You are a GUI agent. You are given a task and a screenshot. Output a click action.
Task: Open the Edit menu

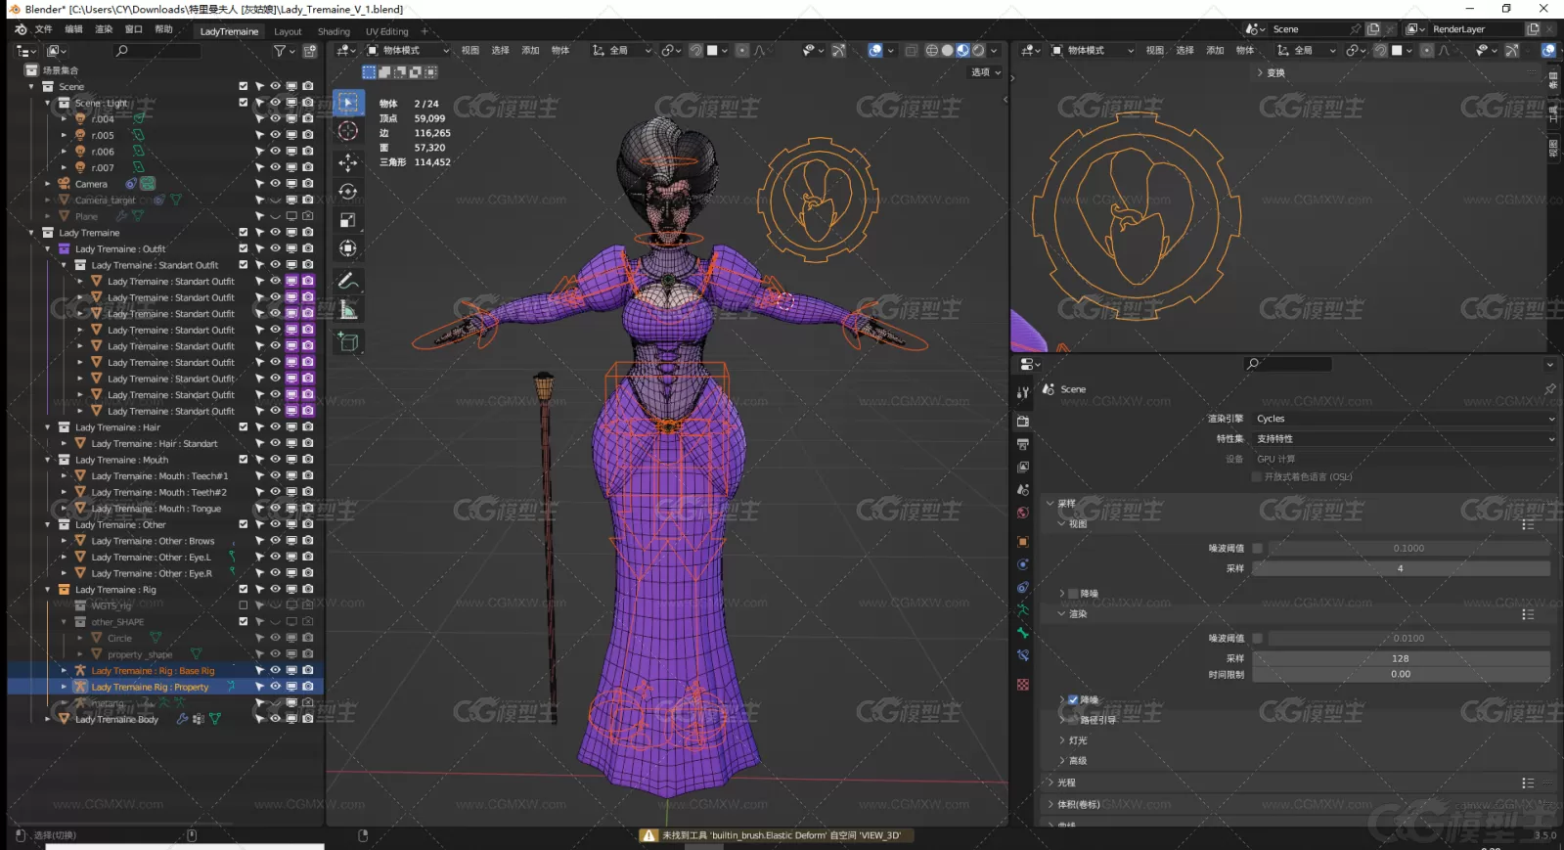click(x=73, y=29)
